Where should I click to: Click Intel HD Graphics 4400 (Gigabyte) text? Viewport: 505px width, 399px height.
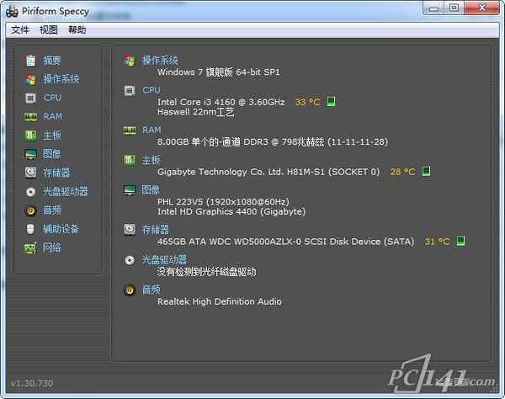pyautogui.click(x=231, y=211)
